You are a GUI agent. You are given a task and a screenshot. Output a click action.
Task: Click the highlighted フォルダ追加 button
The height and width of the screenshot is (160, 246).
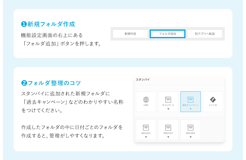pos(167,34)
